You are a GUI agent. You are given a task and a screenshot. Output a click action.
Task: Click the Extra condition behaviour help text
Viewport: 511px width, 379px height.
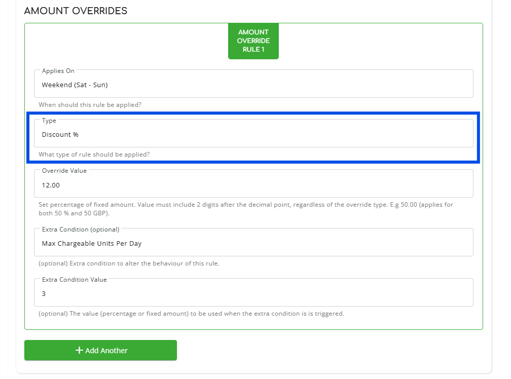[129, 263]
